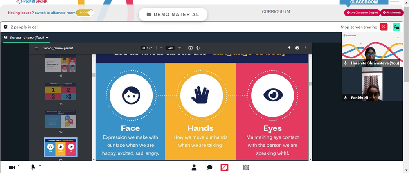Print the PDF document
This screenshot has height=173, width=409.
[297, 48]
